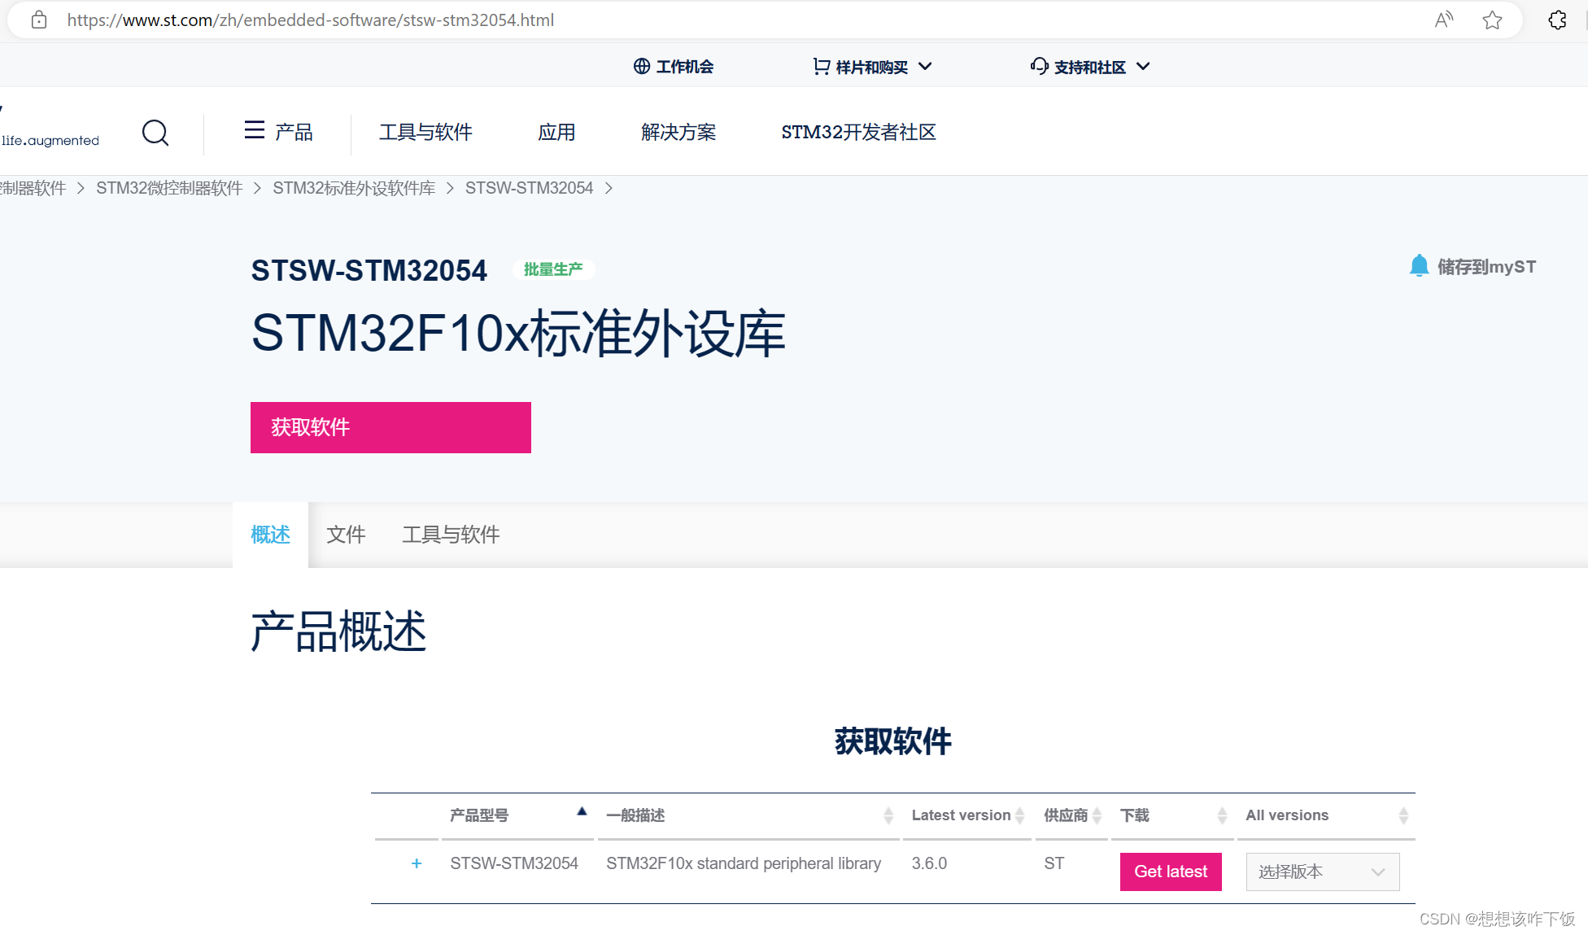Sort by 下载 column arrows
The width and height of the screenshot is (1588, 935).
pos(1222,815)
